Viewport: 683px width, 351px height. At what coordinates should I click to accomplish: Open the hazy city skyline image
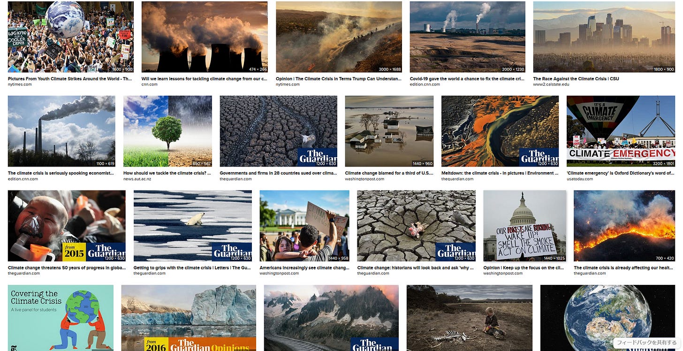point(604,37)
